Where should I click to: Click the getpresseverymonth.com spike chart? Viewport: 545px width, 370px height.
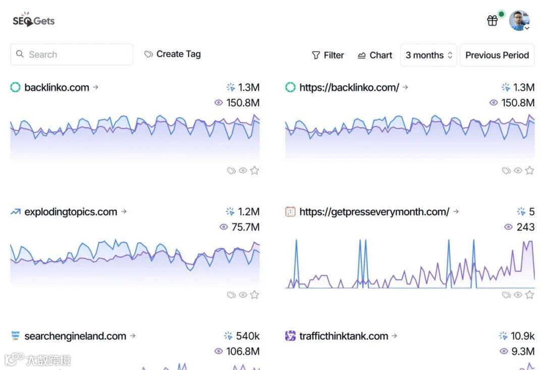(410, 264)
